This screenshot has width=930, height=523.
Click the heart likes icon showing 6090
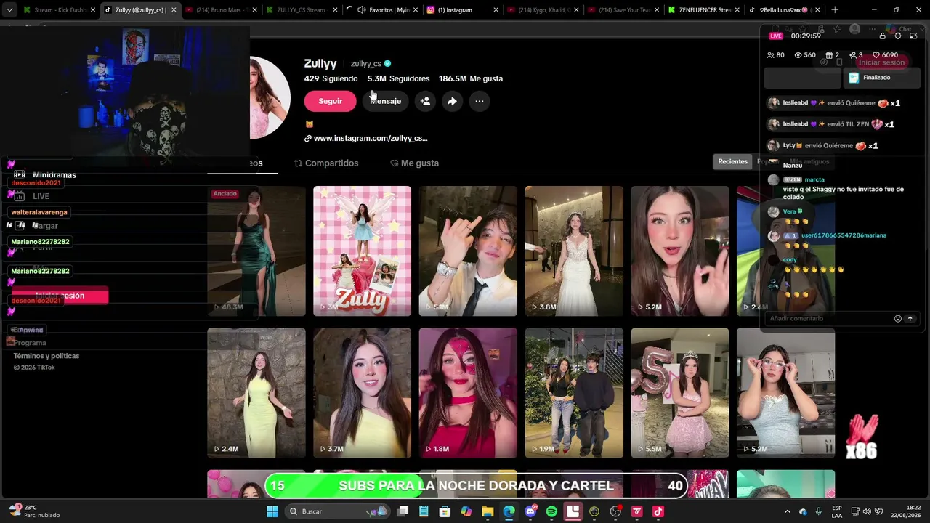coord(876,55)
